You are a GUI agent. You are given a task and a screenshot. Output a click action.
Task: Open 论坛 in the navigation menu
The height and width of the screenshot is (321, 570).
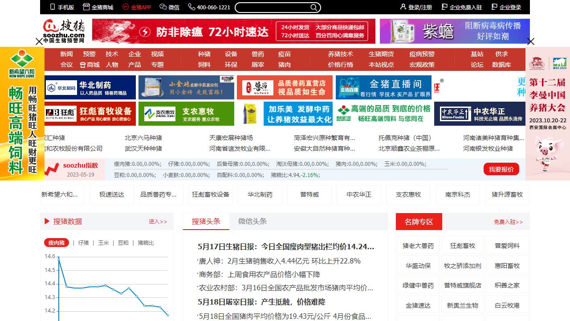pyautogui.click(x=477, y=65)
